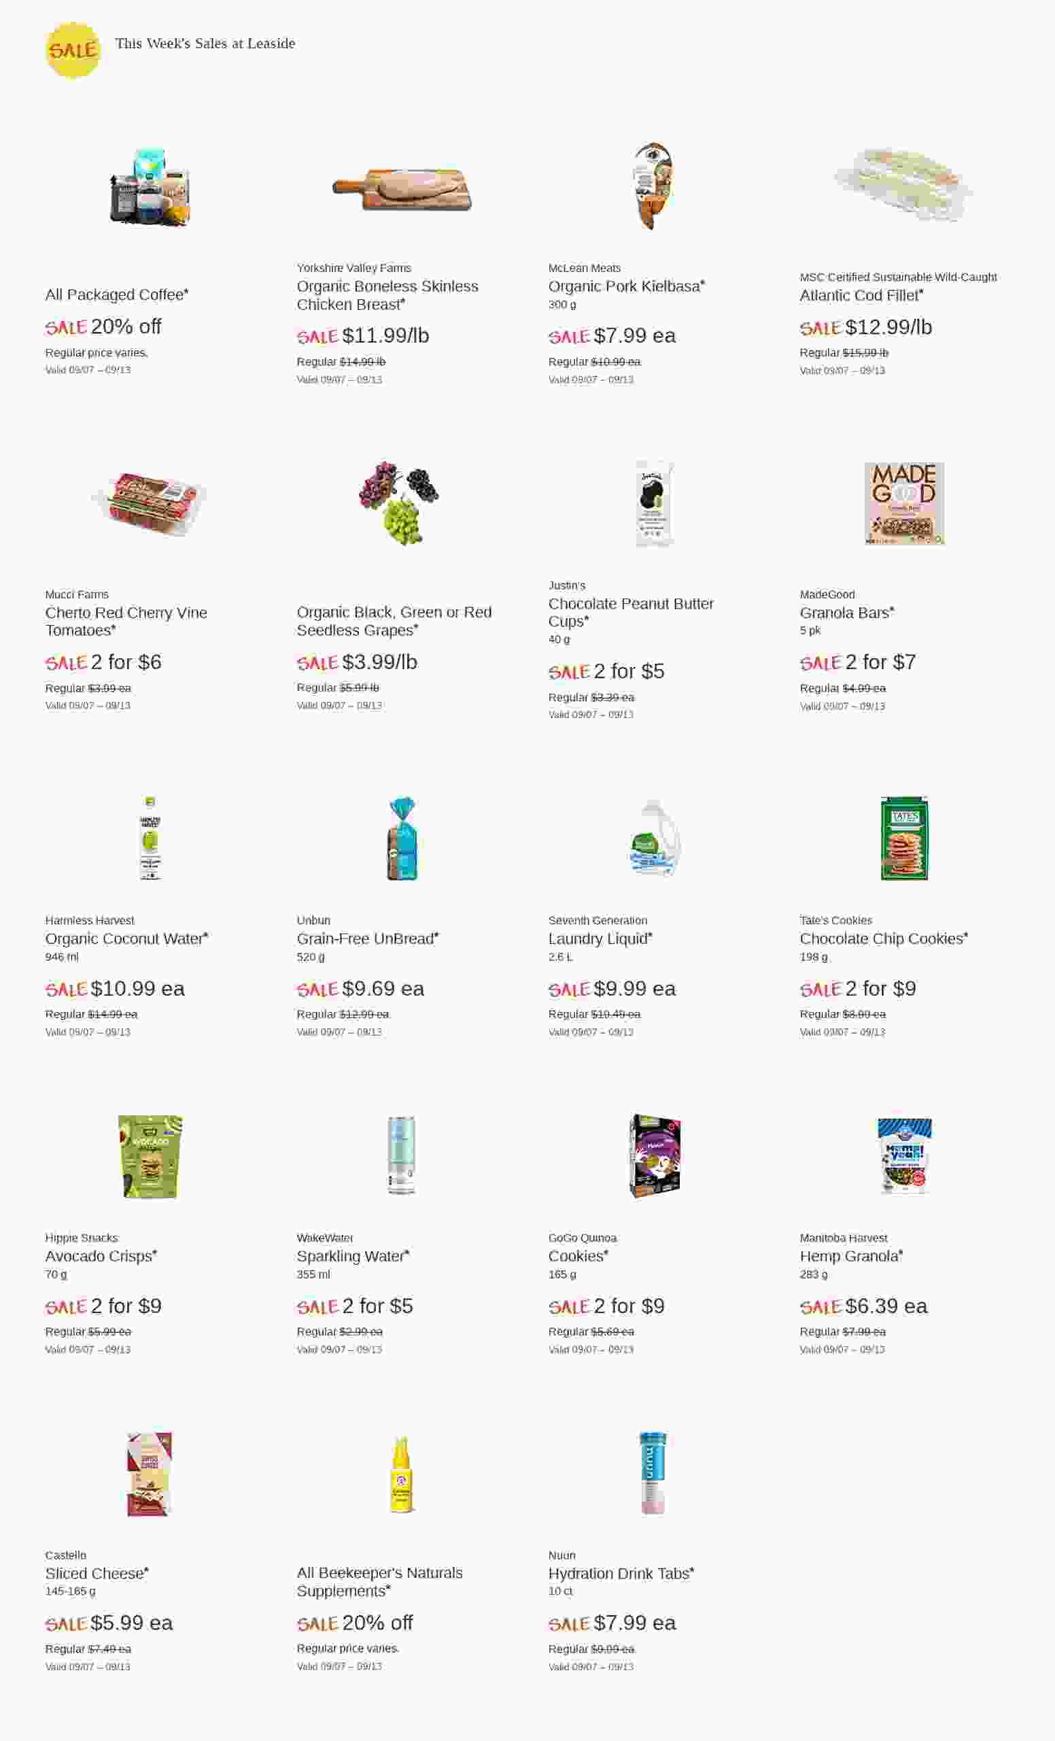Open the MadeGood Granola Bars image
The width and height of the screenshot is (1055, 1741).
click(904, 503)
